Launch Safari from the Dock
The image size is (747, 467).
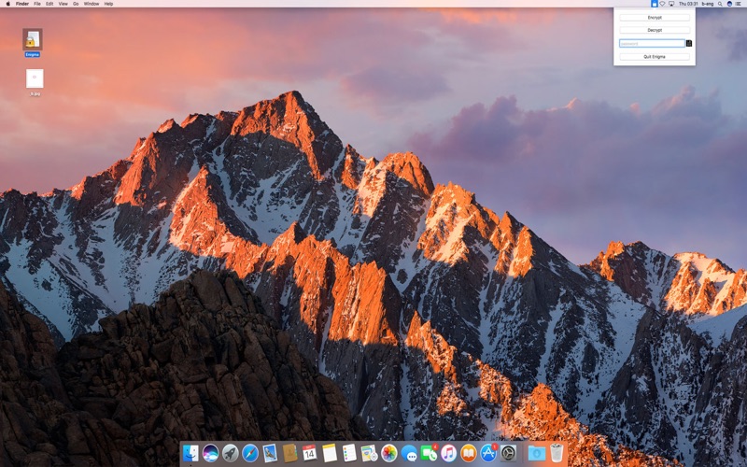[250, 453]
